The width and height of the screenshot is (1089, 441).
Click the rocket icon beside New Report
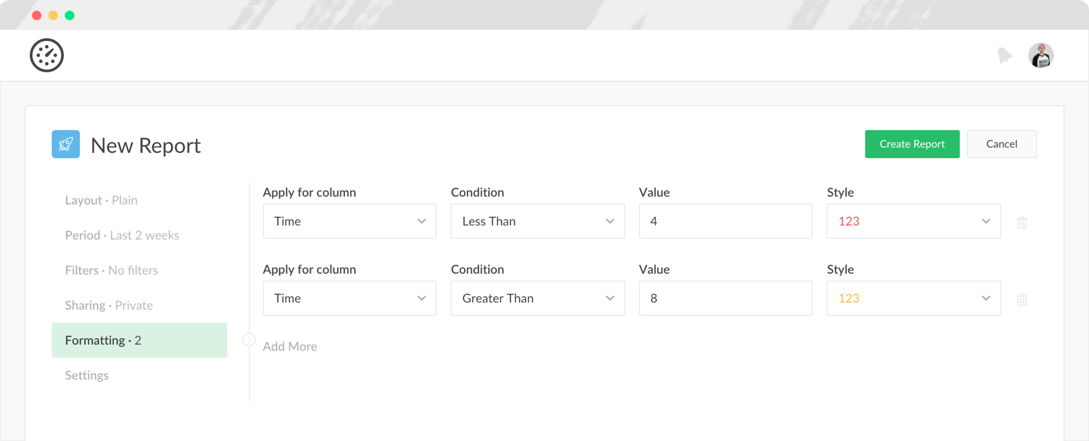coord(66,144)
